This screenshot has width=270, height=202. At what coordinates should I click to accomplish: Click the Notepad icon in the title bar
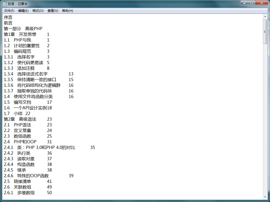[5, 4]
